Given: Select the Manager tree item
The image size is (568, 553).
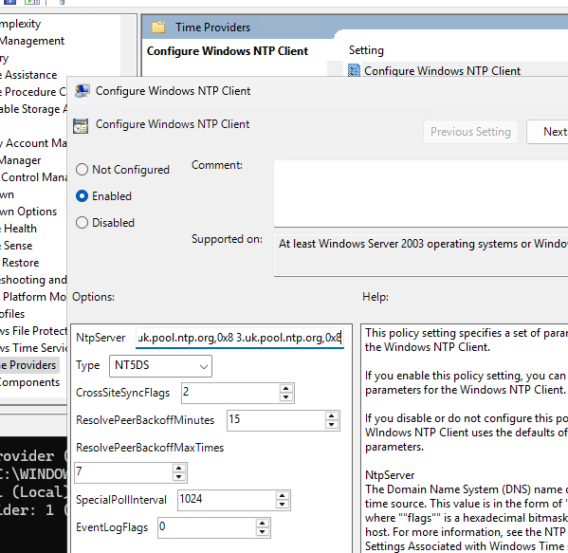Looking at the screenshot, I should click(x=21, y=160).
